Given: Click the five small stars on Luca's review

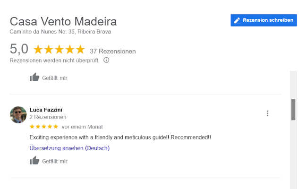Looking at the screenshot, I should click(x=44, y=127).
